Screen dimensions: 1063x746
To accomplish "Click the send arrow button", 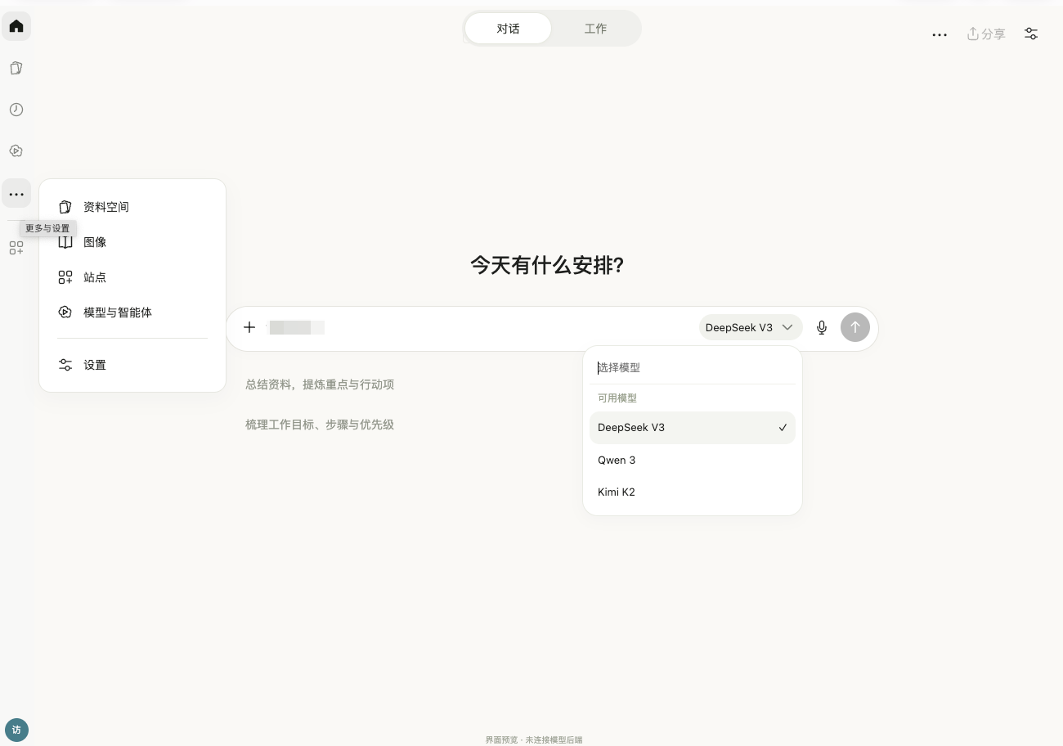I will pos(855,327).
